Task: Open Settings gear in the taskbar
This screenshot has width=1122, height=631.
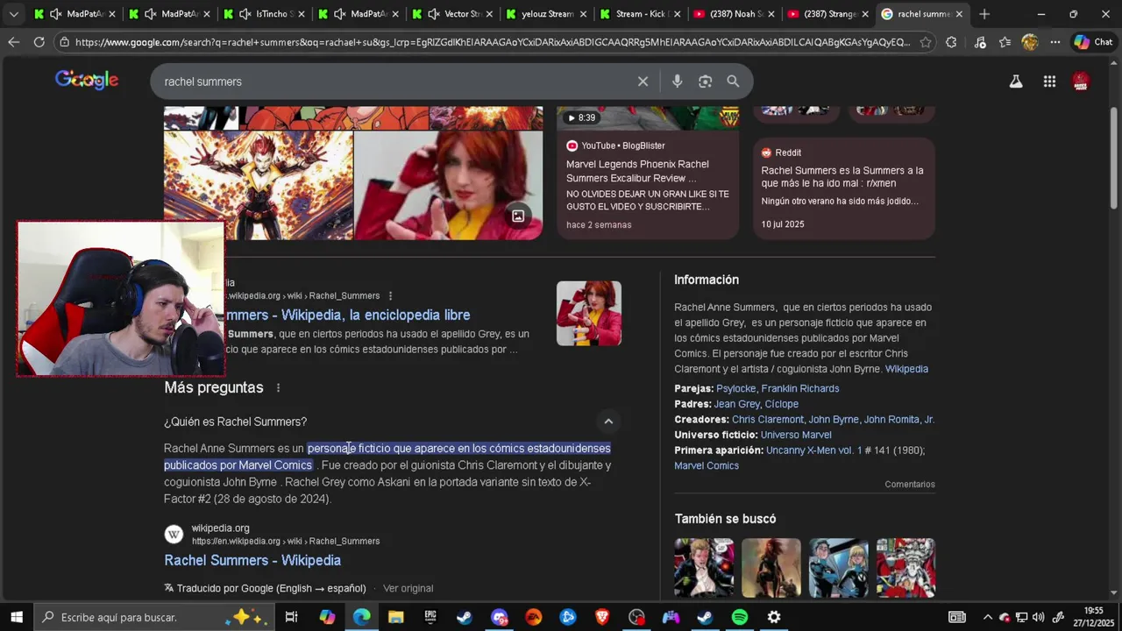Action: [774, 617]
